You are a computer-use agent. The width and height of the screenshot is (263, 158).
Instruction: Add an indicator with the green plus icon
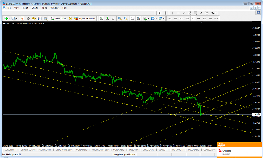pyautogui.click(x=145, y=18)
